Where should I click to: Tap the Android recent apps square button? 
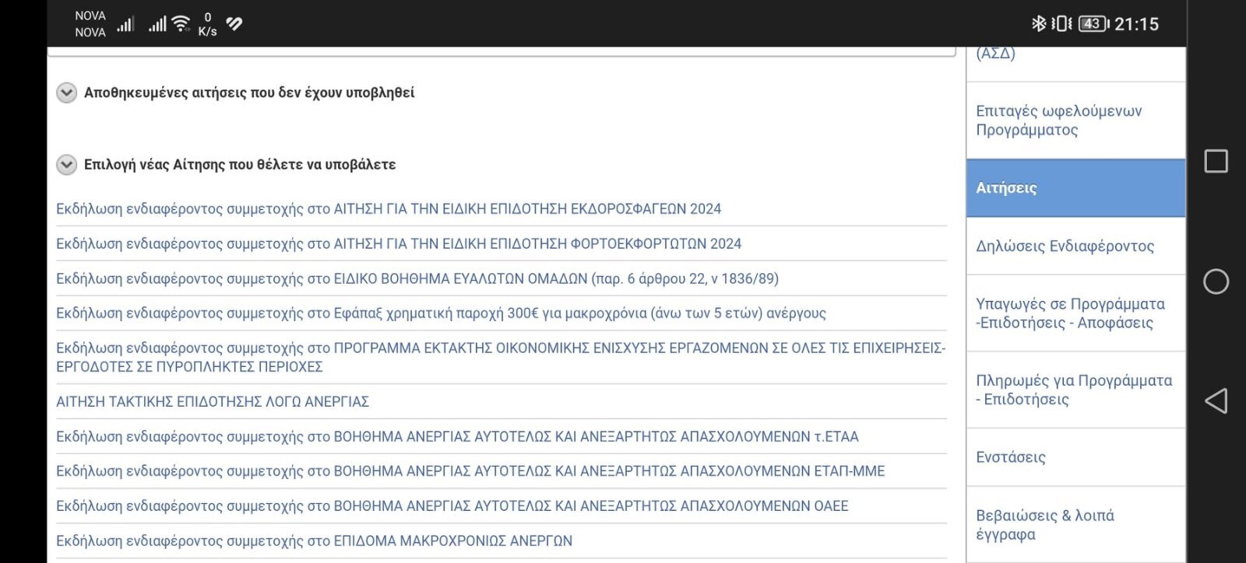click(x=1216, y=161)
